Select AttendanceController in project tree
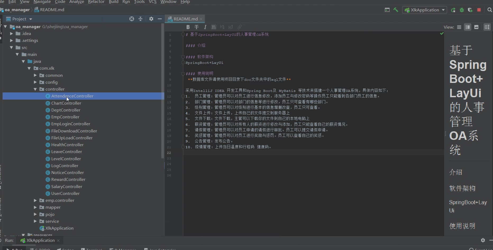493x250 pixels. coord(72,96)
